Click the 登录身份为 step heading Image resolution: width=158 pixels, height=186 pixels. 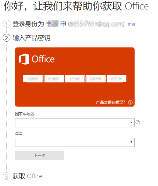[28, 24]
